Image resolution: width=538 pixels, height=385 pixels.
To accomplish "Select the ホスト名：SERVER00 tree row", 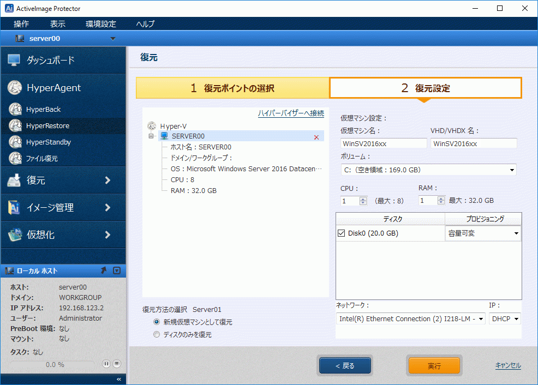I will (201, 147).
